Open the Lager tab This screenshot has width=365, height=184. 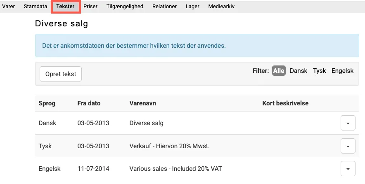pyautogui.click(x=192, y=7)
